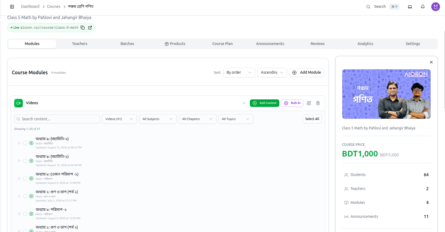The width and height of the screenshot is (445, 232).
Task: Edit the Videos module
Action: click(x=309, y=103)
